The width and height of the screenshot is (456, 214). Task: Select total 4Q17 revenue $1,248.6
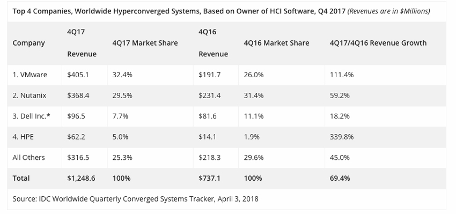[x=81, y=178]
